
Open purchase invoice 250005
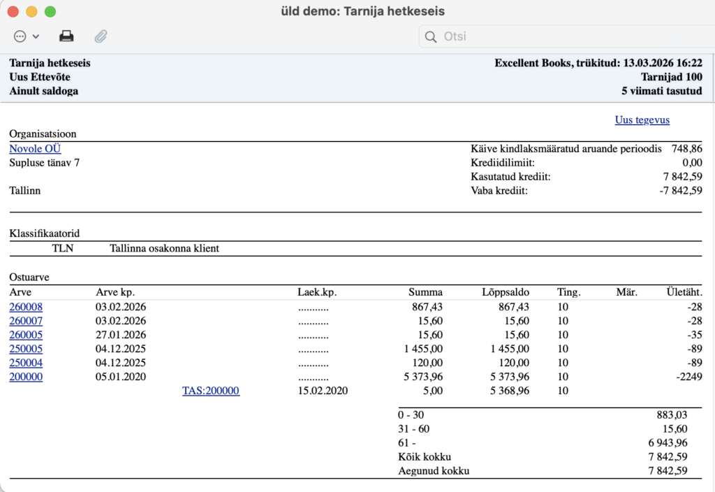pos(26,349)
